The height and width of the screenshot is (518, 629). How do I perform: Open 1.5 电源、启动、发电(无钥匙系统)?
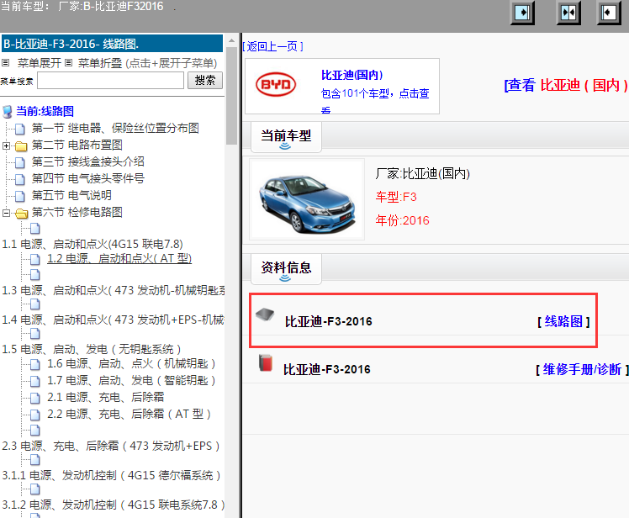coord(92,349)
